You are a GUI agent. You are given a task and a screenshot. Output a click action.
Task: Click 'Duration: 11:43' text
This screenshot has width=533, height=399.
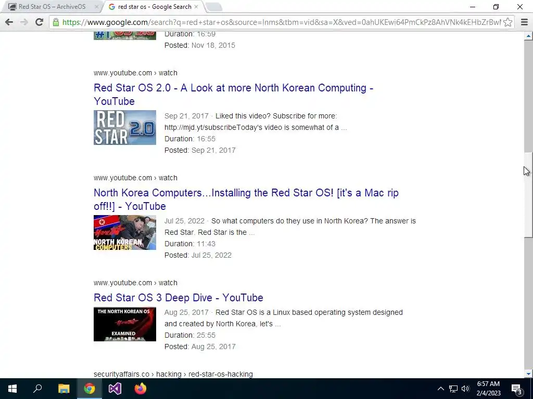point(189,244)
